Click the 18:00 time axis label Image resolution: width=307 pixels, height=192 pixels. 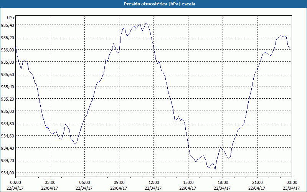click(223, 183)
